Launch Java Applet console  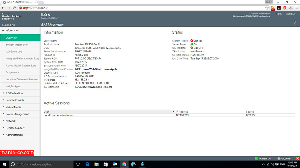tap(111, 69)
